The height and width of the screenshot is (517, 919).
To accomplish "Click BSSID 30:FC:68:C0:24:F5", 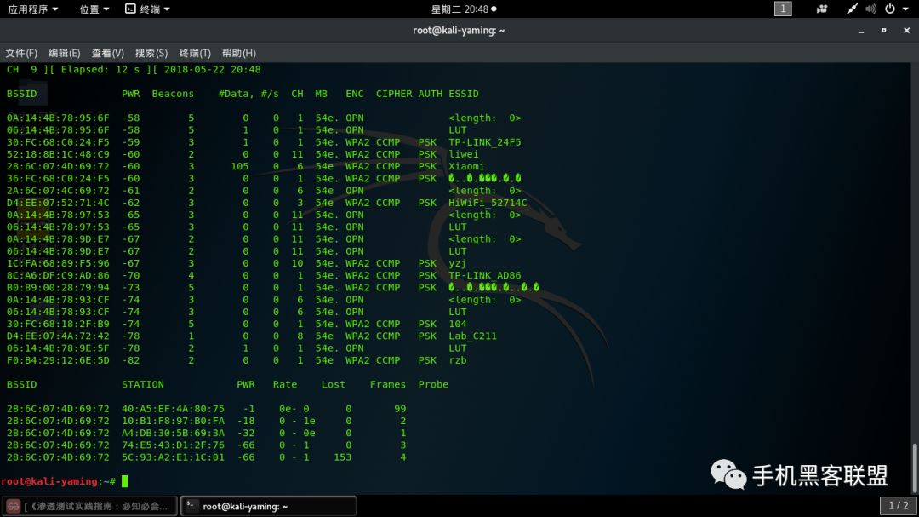I will point(58,142).
